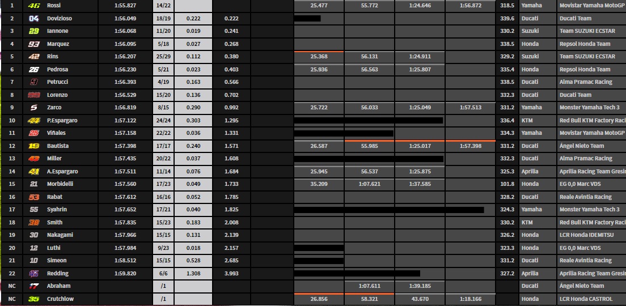Screen dimensions: 626x306
Task: Click Morbidelli's top speed 101.8
Action: [x=507, y=184]
